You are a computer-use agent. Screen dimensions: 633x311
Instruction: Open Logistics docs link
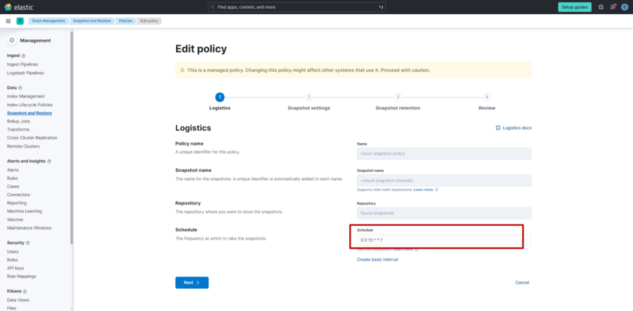point(514,128)
